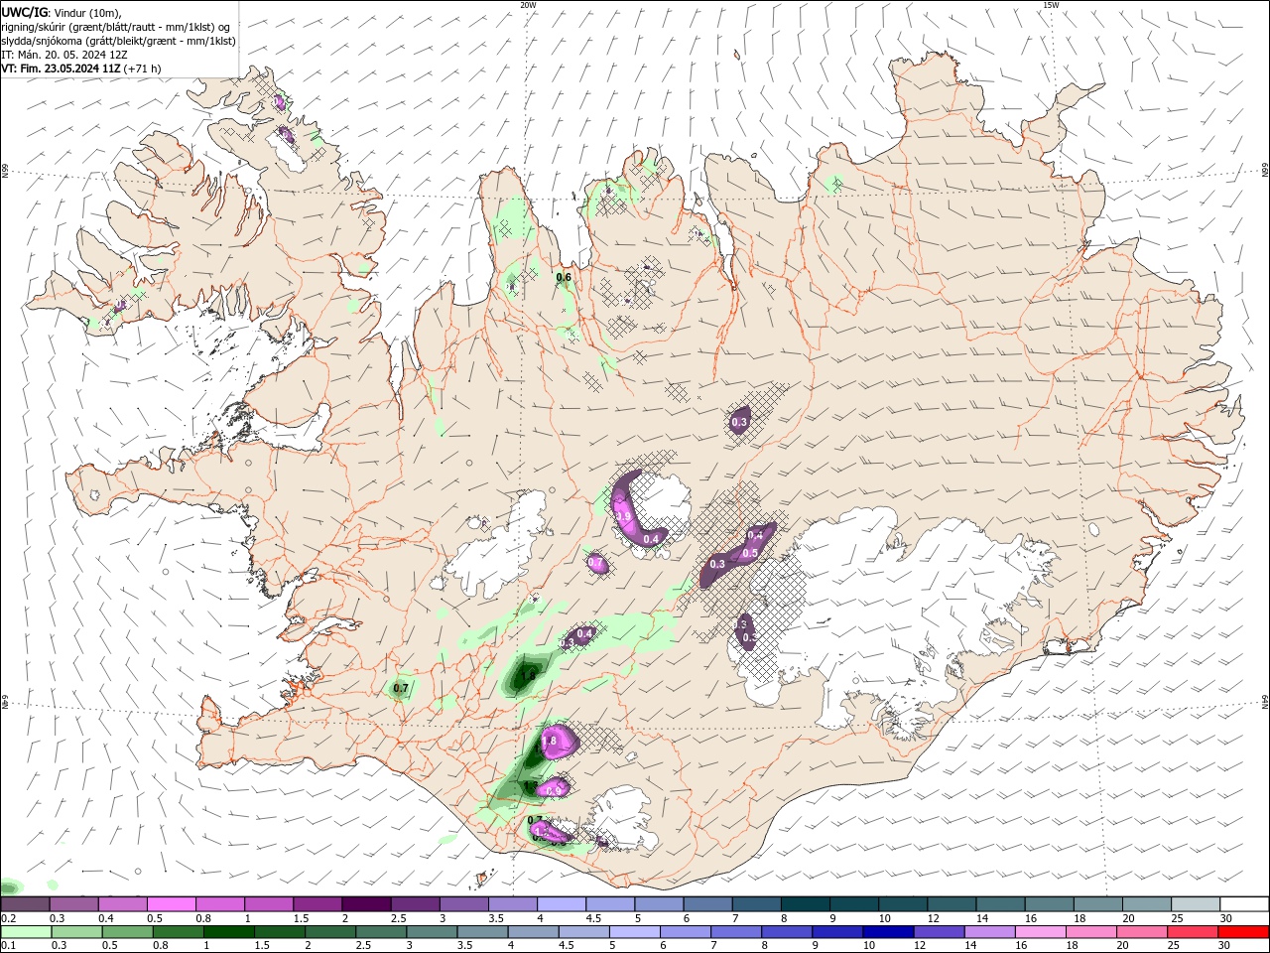Click the darkest green swatch at 1 in the bottom legend row
The width and height of the screenshot is (1270, 953).
click(229, 932)
